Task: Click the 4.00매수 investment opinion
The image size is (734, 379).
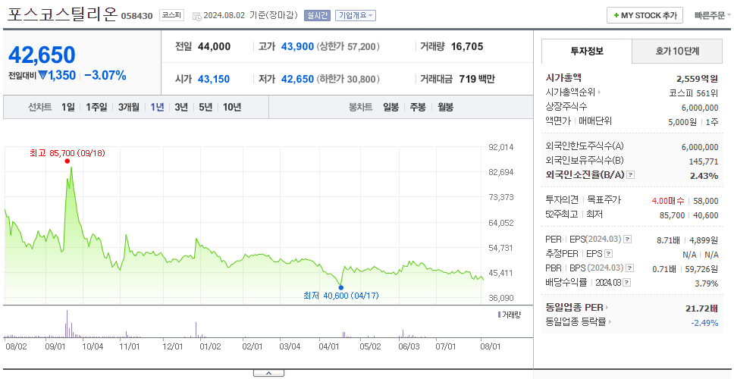Action: [x=667, y=201]
